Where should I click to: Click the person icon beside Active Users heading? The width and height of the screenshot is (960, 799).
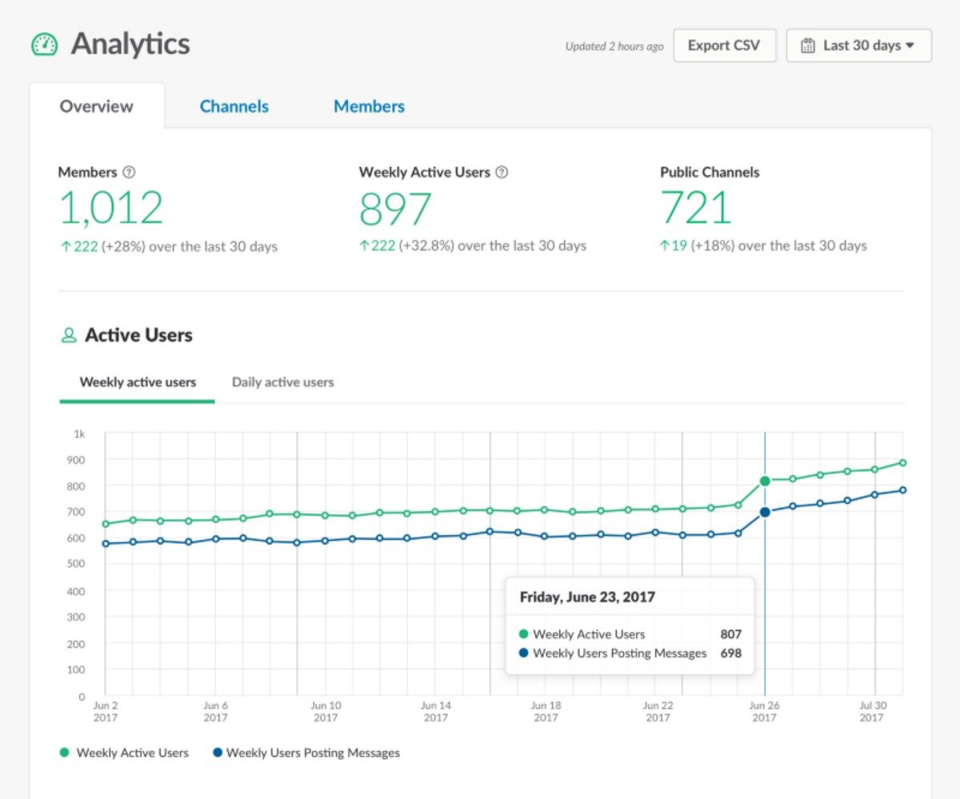[69, 335]
